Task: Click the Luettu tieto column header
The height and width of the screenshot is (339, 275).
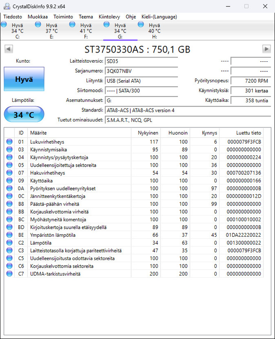Action: [241, 133]
